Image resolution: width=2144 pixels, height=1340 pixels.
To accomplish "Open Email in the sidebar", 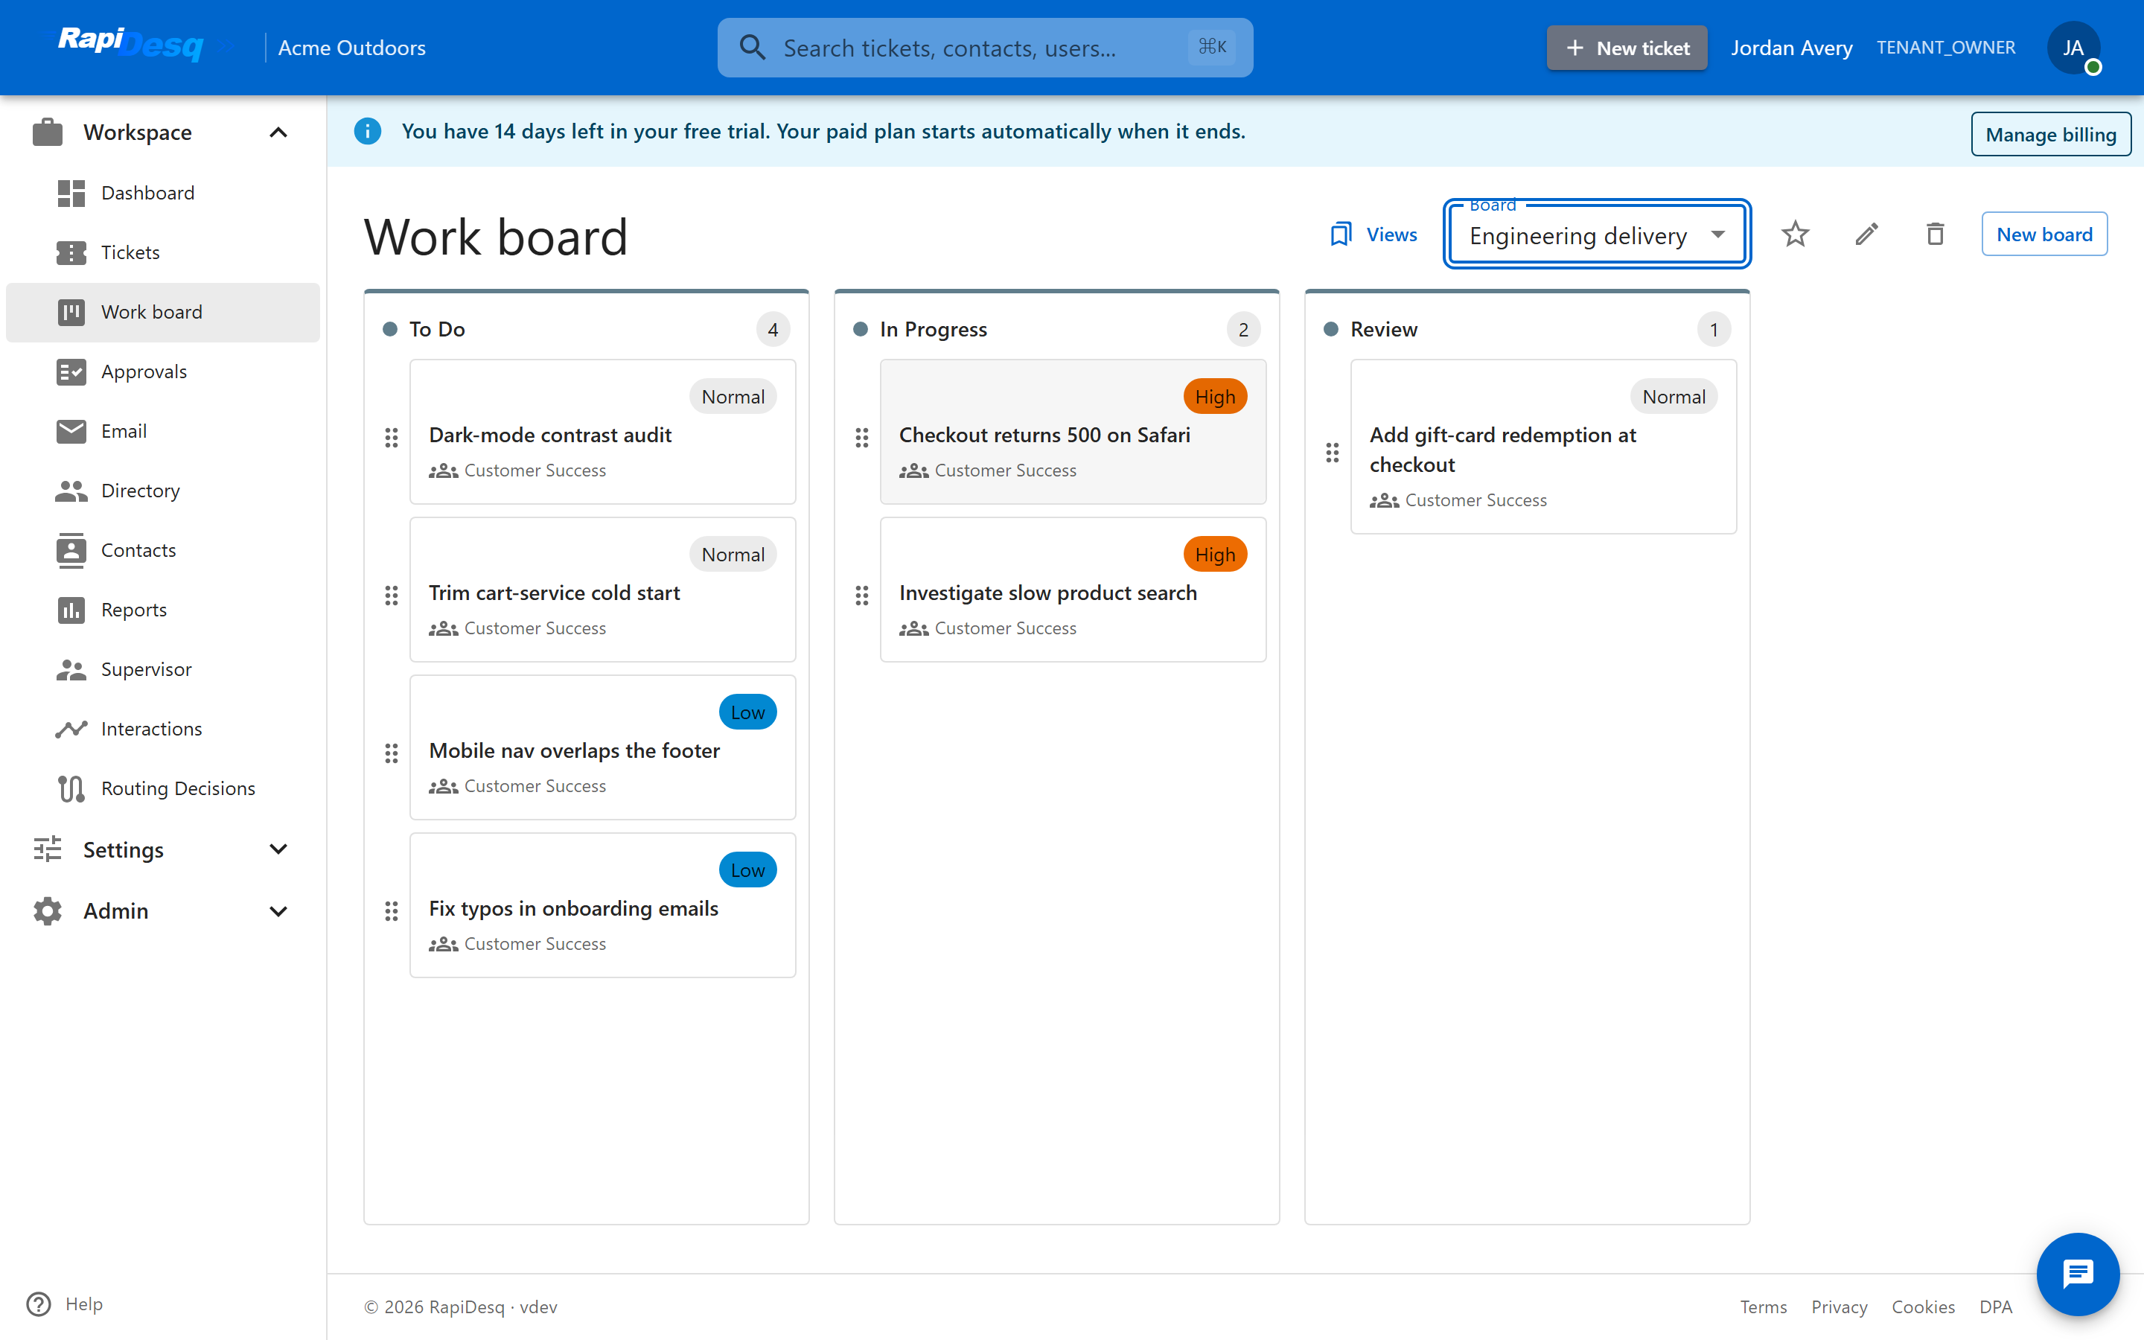I will point(162,431).
